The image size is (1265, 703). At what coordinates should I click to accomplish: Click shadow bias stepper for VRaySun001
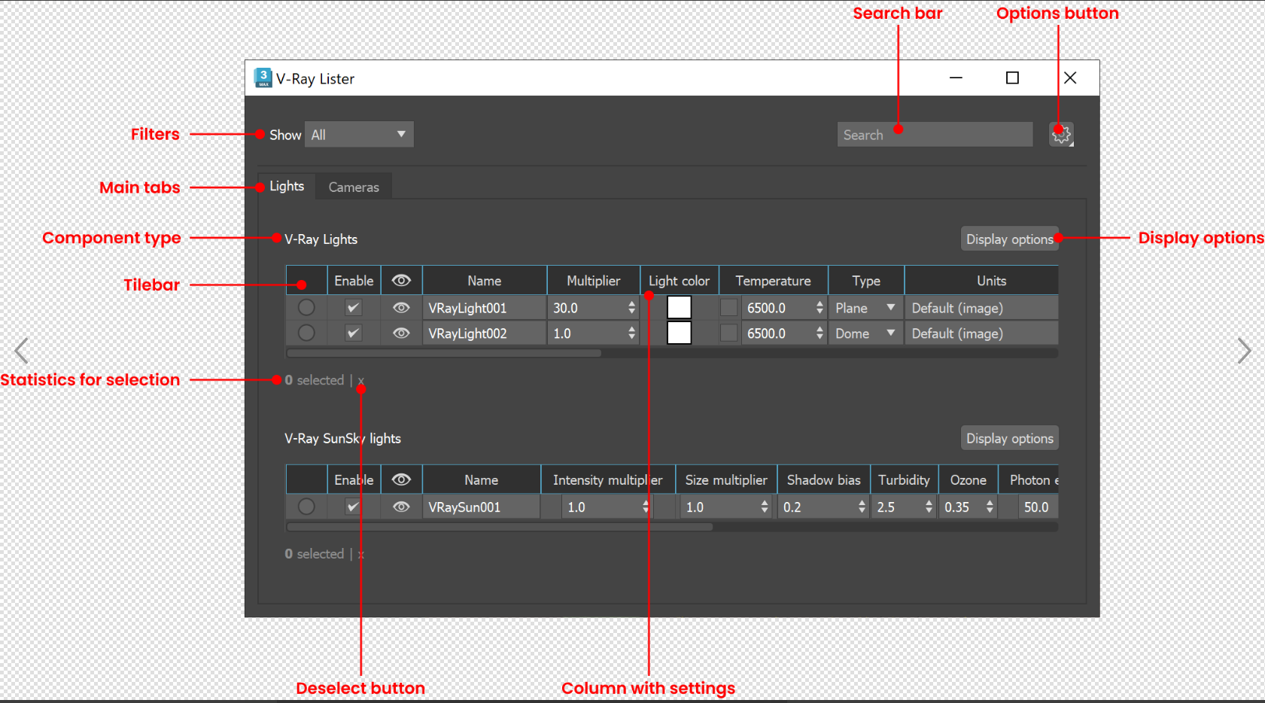click(862, 507)
